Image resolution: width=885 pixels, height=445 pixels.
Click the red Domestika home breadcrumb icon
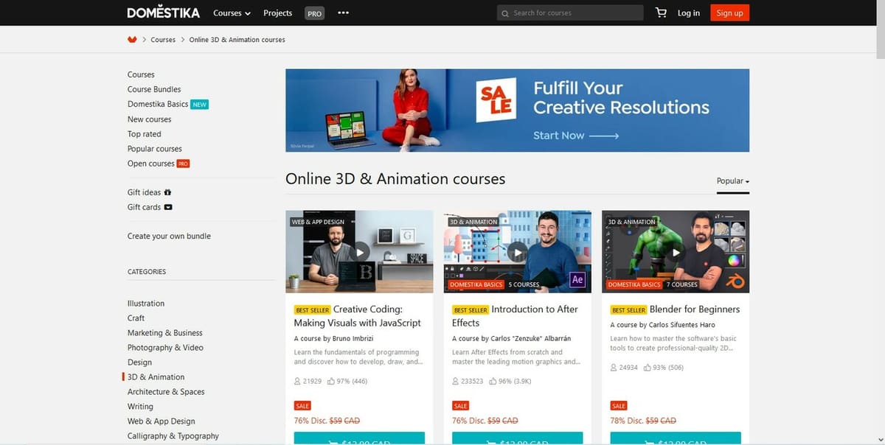coord(132,39)
